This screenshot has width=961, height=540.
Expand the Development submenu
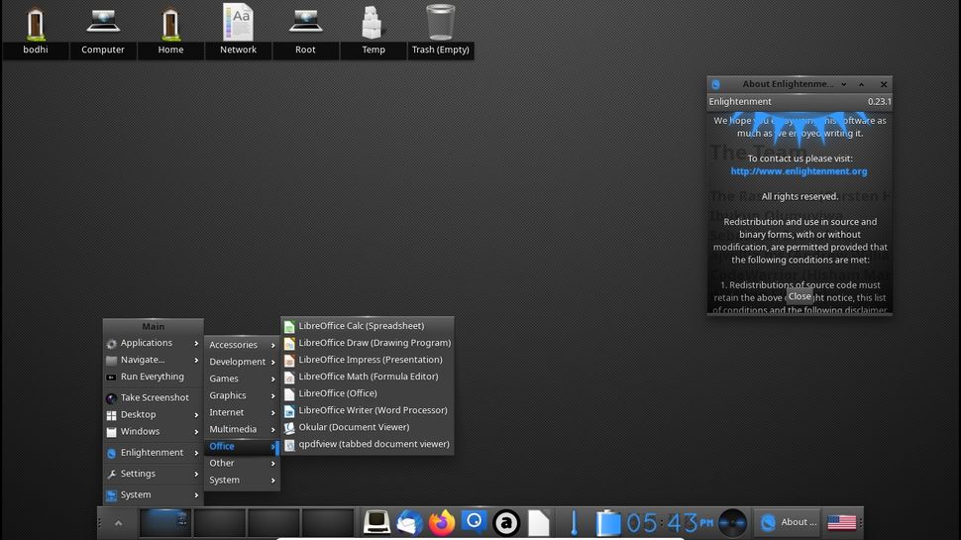point(242,362)
